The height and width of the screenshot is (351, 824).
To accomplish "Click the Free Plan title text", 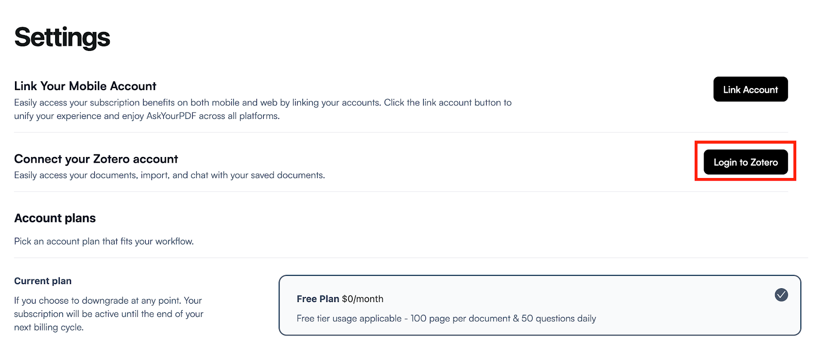I will (x=318, y=299).
